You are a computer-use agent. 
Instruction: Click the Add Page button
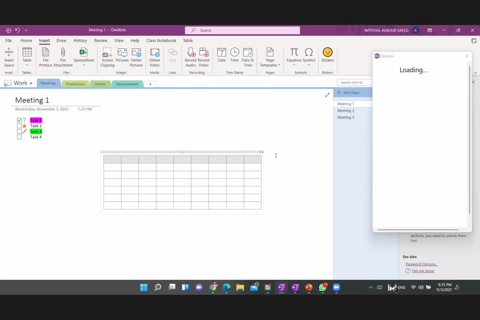[348, 93]
